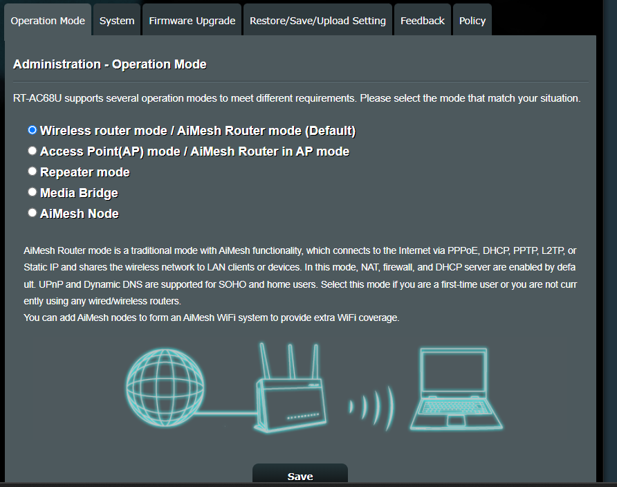
Task: Click the 'AiMesh Router mode is a traditional' paragraph
Action: coord(300,276)
